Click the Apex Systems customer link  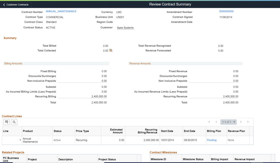click(x=125, y=28)
